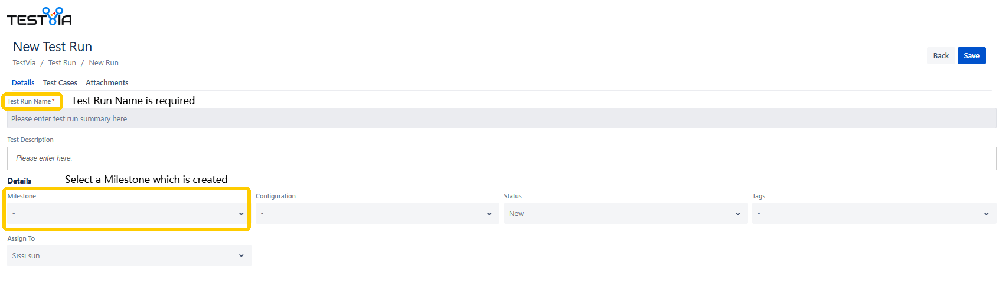Image resolution: width=999 pixels, height=292 pixels.
Task: Switch to the Details tab
Action: [x=23, y=83]
